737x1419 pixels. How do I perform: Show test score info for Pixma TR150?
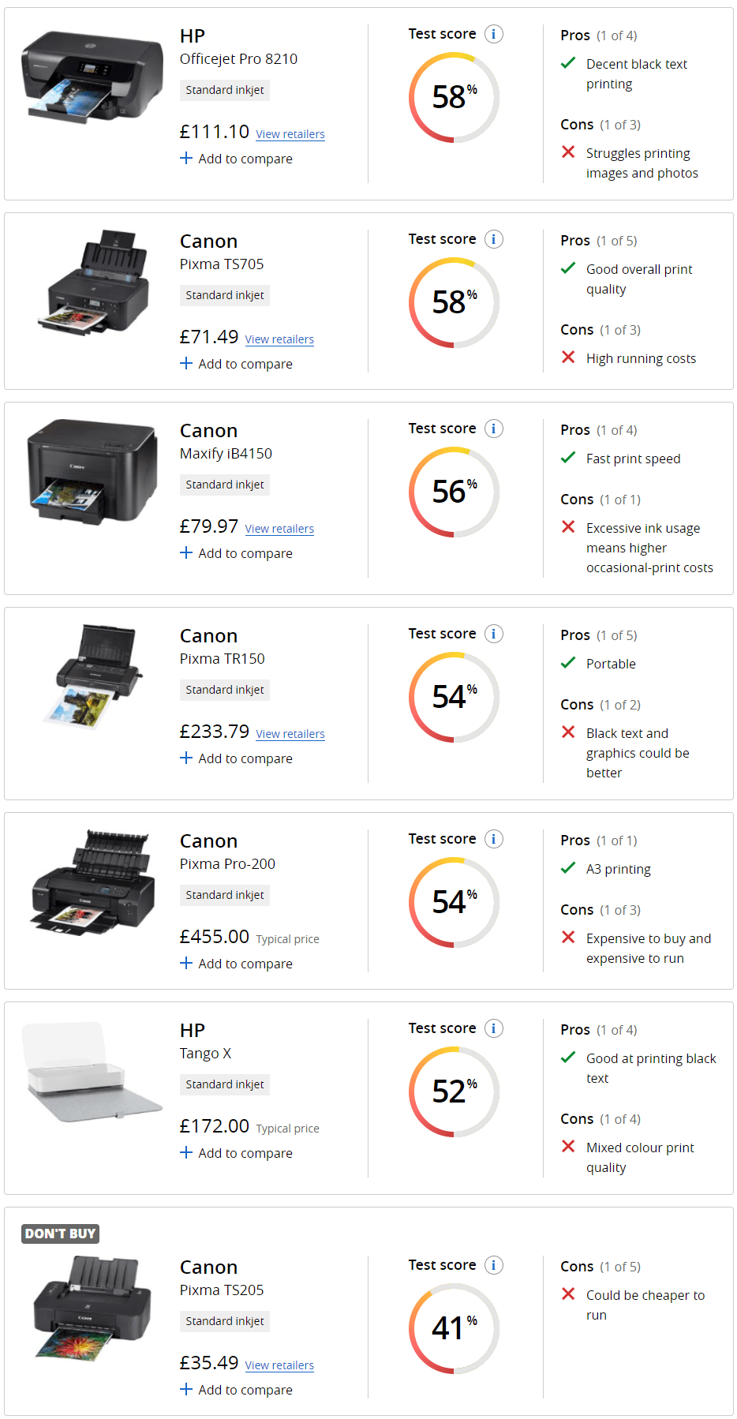[494, 634]
